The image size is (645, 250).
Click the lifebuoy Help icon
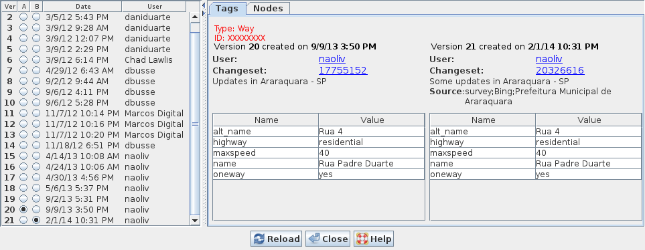pyautogui.click(x=362, y=239)
